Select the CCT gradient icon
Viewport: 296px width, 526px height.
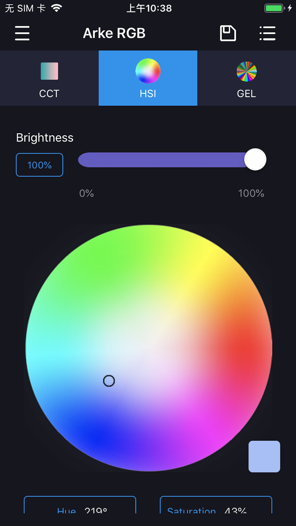pos(49,71)
